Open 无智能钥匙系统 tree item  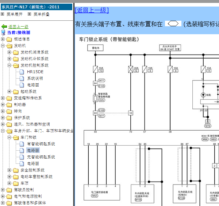pyautogui.click(x=41, y=157)
